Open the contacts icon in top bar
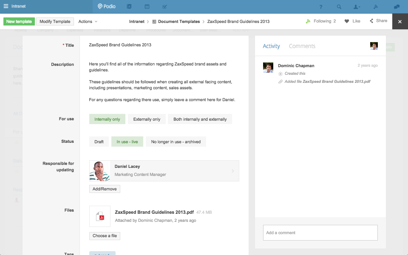408x255 pixels. coord(129,6)
